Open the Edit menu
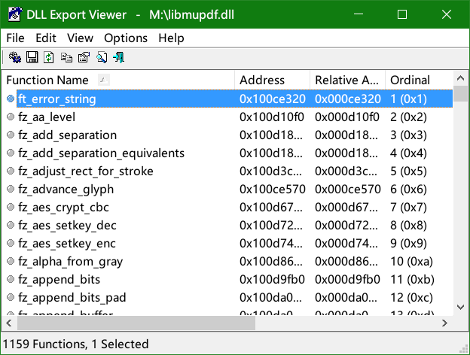 point(46,38)
